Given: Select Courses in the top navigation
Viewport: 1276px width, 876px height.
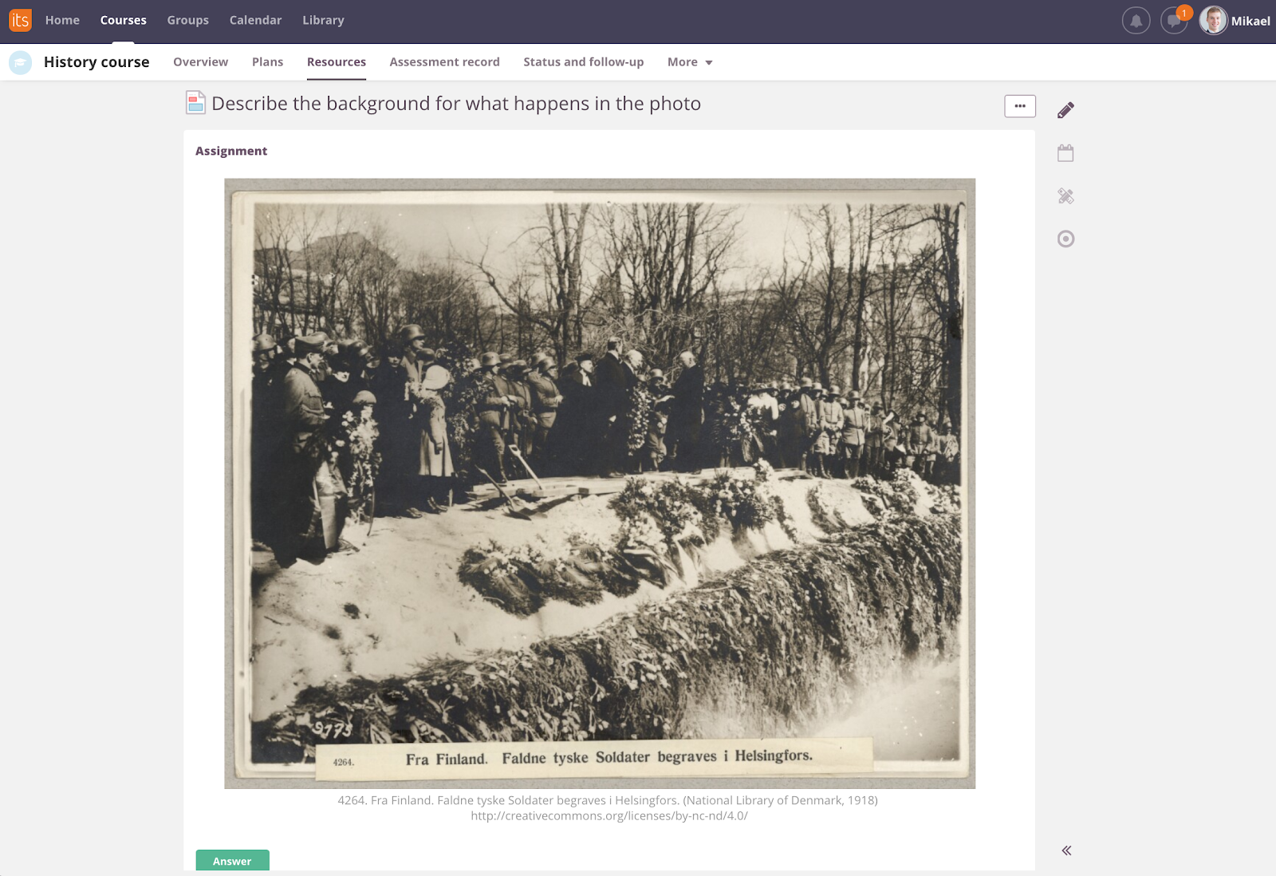Looking at the screenshot, I should click(x=124, y=21).
